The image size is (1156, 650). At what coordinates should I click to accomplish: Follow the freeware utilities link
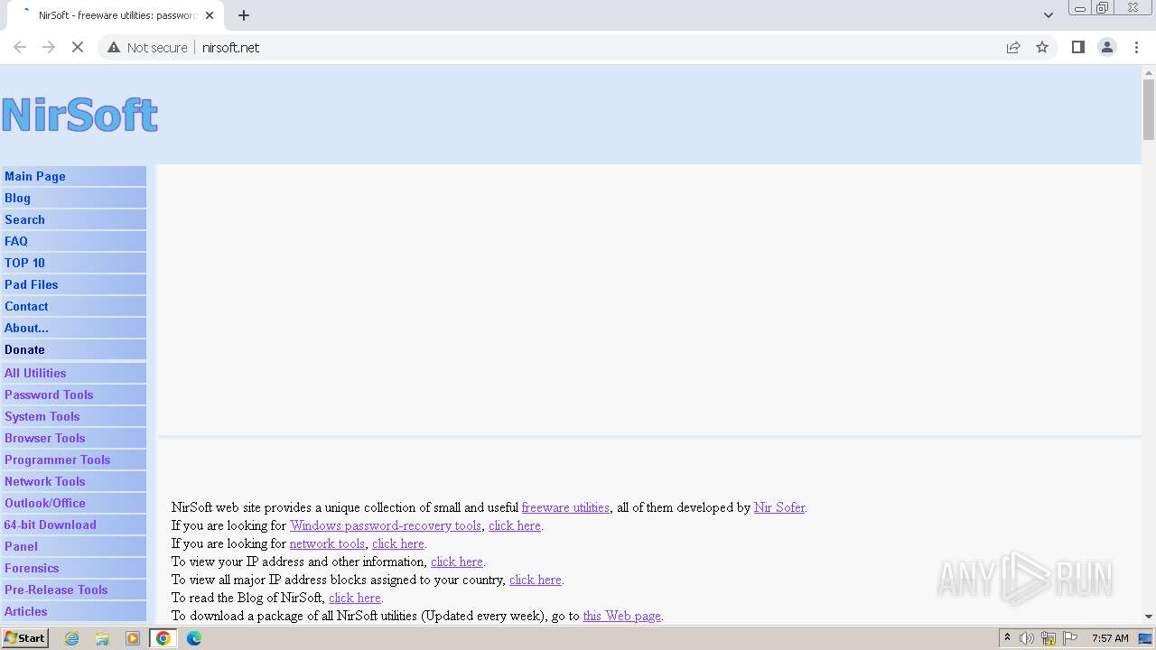[x=565, y=507]
